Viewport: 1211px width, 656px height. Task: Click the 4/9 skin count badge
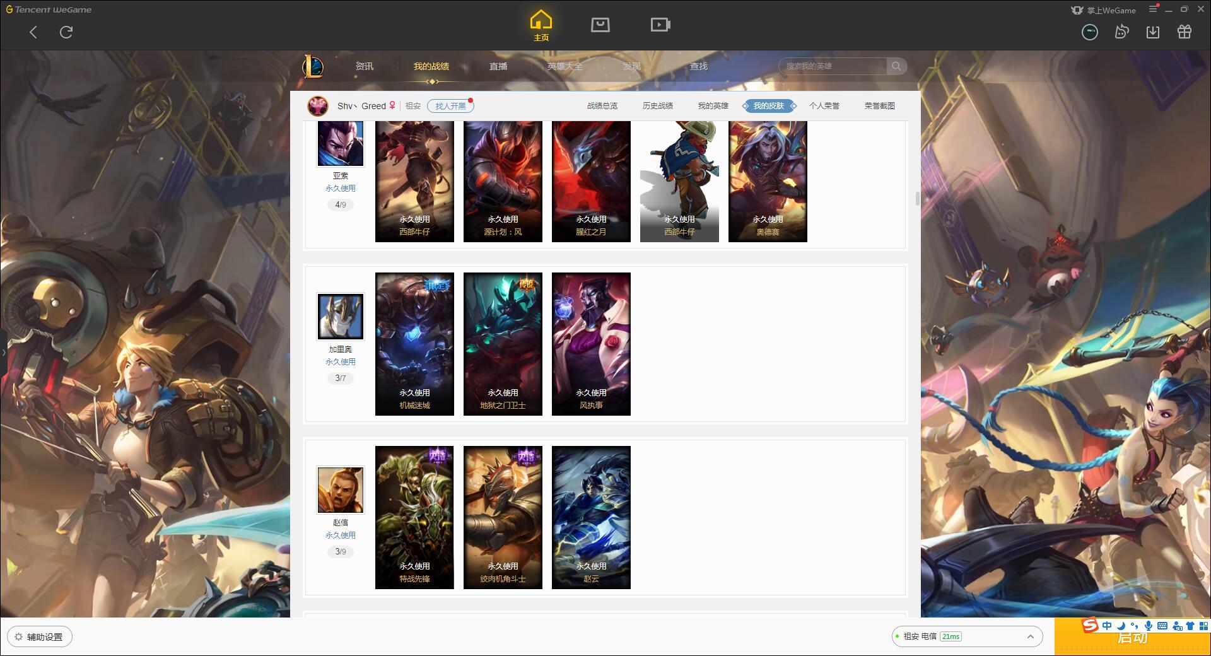341,204
